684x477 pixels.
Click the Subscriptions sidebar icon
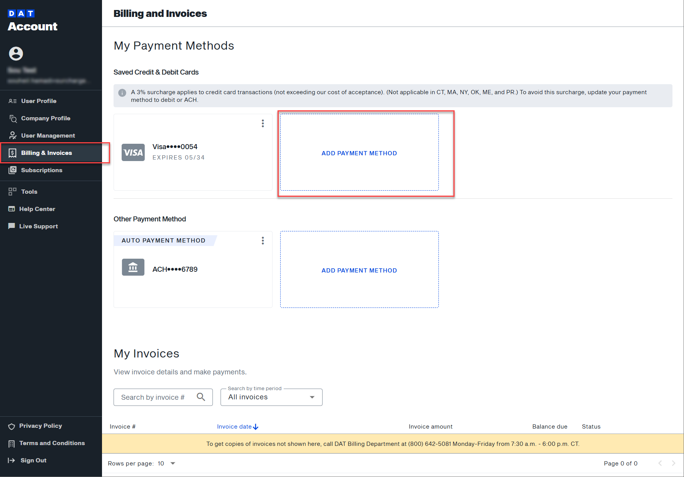point(13,170)
